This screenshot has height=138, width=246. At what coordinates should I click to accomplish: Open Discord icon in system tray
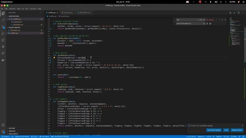point(187,2)
